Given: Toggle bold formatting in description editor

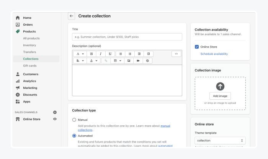Looking at the screenshot, I should pyautogui.click(x=92, y=54).
